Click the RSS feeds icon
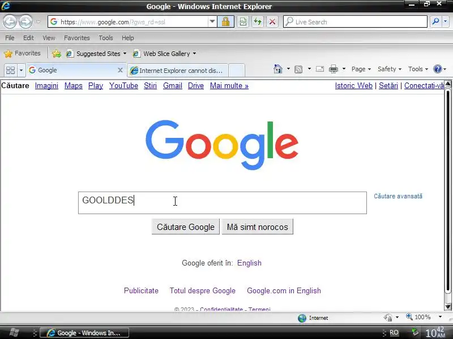The height and width of the screenshot is (339, 453). click(298, 69)
